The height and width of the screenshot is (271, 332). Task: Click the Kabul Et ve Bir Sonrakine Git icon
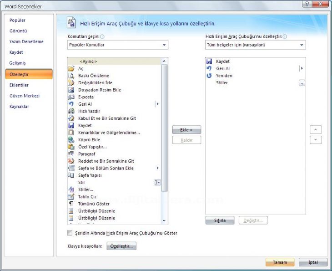(71, 118)
